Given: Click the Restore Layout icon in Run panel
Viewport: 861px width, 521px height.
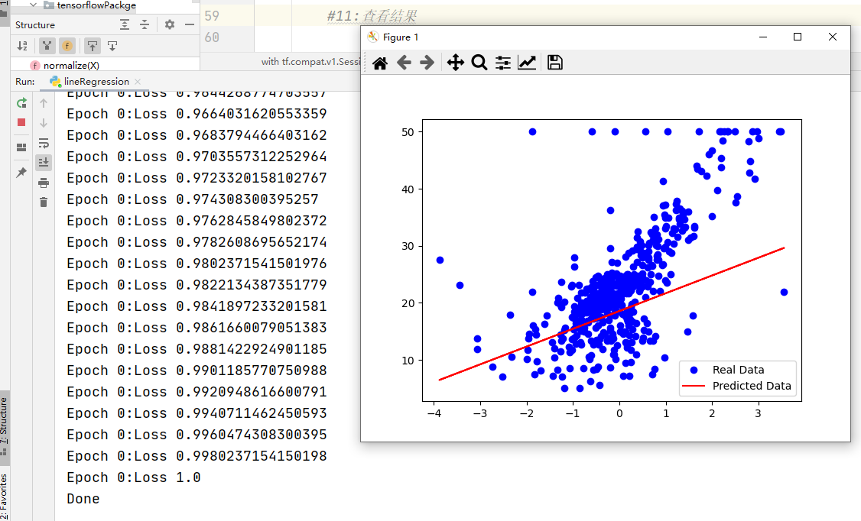Looking at the screenshot, I should (21, 147).
